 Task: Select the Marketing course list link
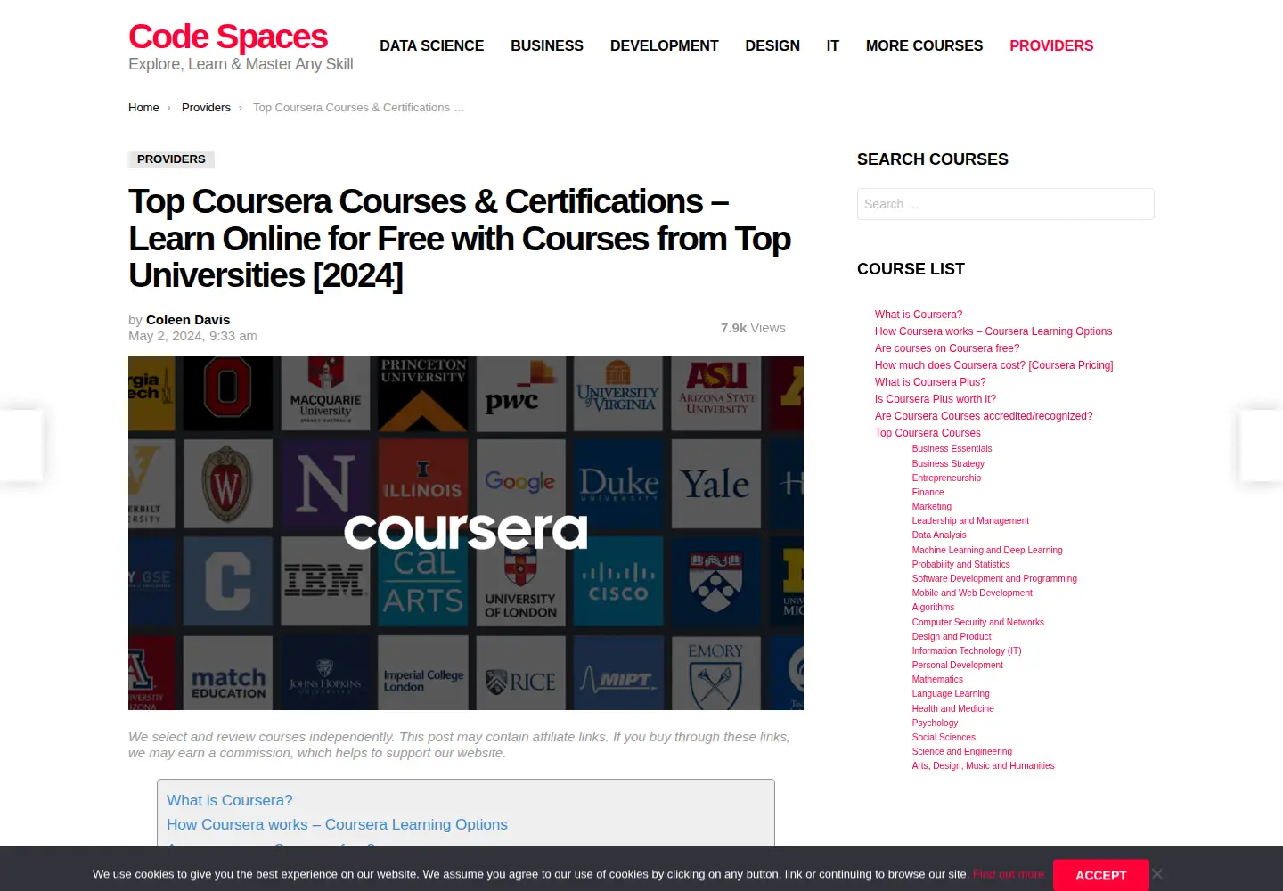pyautogui.click(x=932, y=506)
